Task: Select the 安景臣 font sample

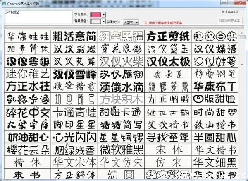Action: (x=168, y=74)
